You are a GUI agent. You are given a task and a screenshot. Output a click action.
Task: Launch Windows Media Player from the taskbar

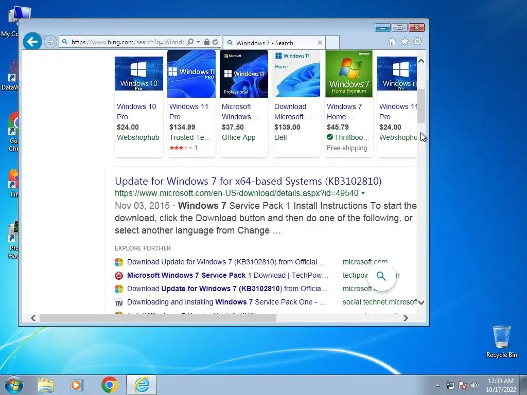click(77, 385)
